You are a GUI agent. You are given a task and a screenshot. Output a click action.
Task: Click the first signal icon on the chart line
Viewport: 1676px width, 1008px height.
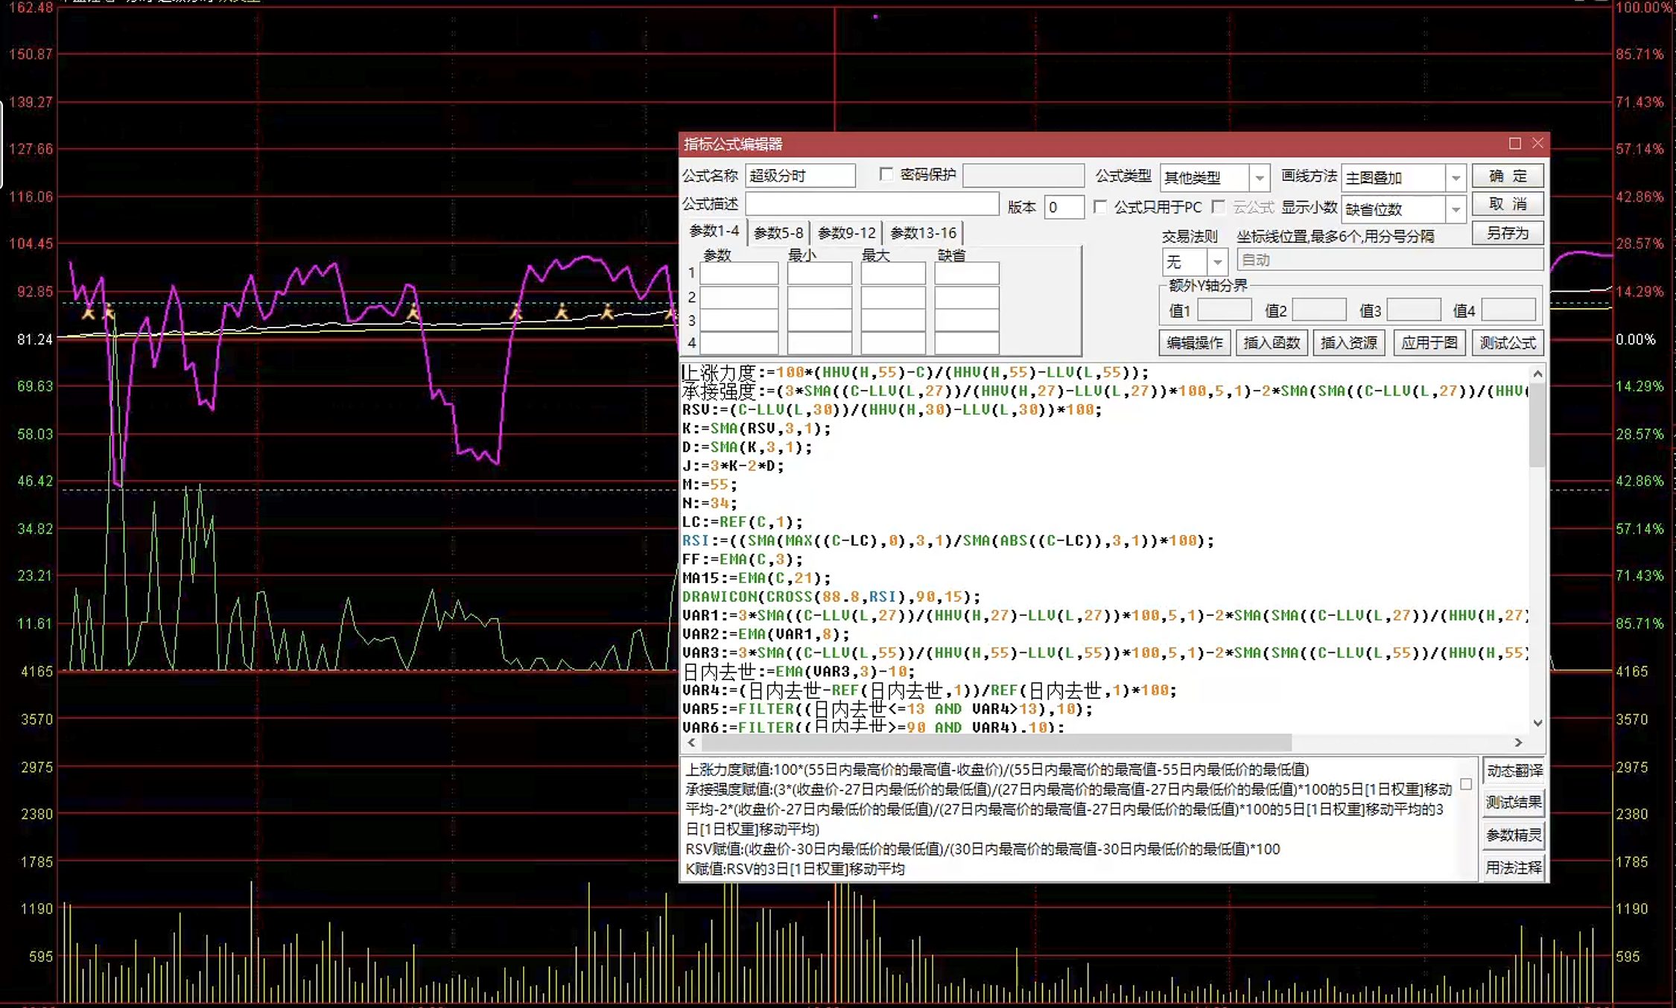pyautogui.click(x=88, y=311)
